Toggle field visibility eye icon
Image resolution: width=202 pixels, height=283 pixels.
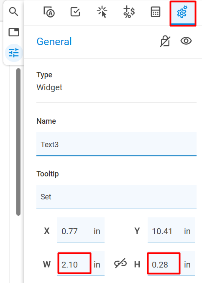point(186,41)
